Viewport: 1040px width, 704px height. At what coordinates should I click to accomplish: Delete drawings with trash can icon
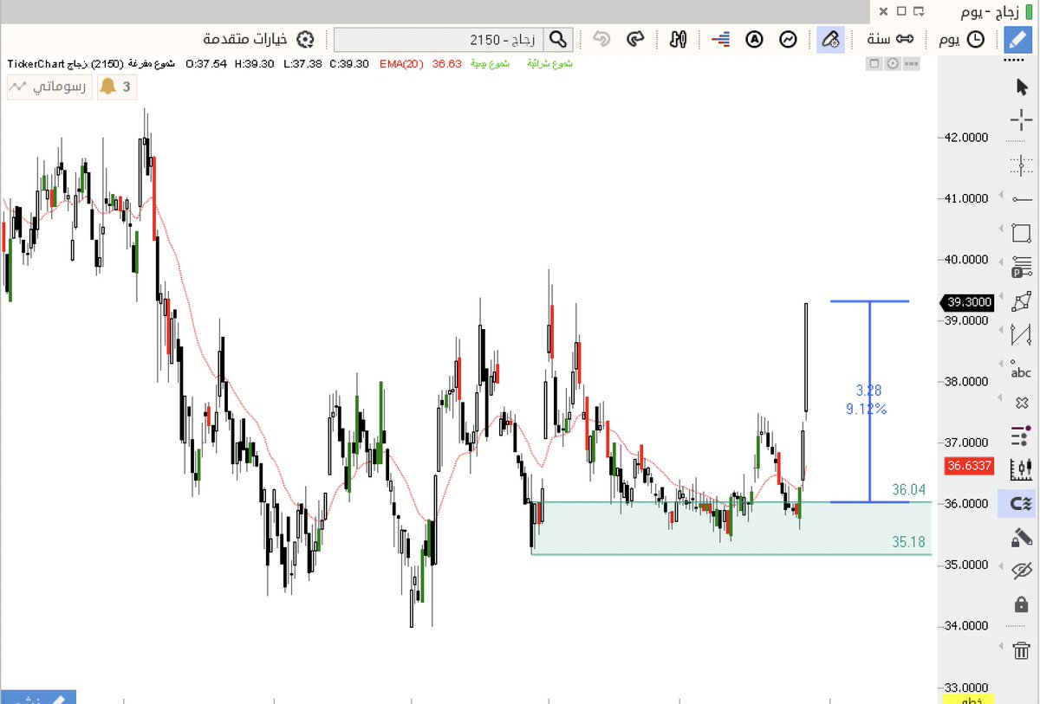(x=1021, y=650)
